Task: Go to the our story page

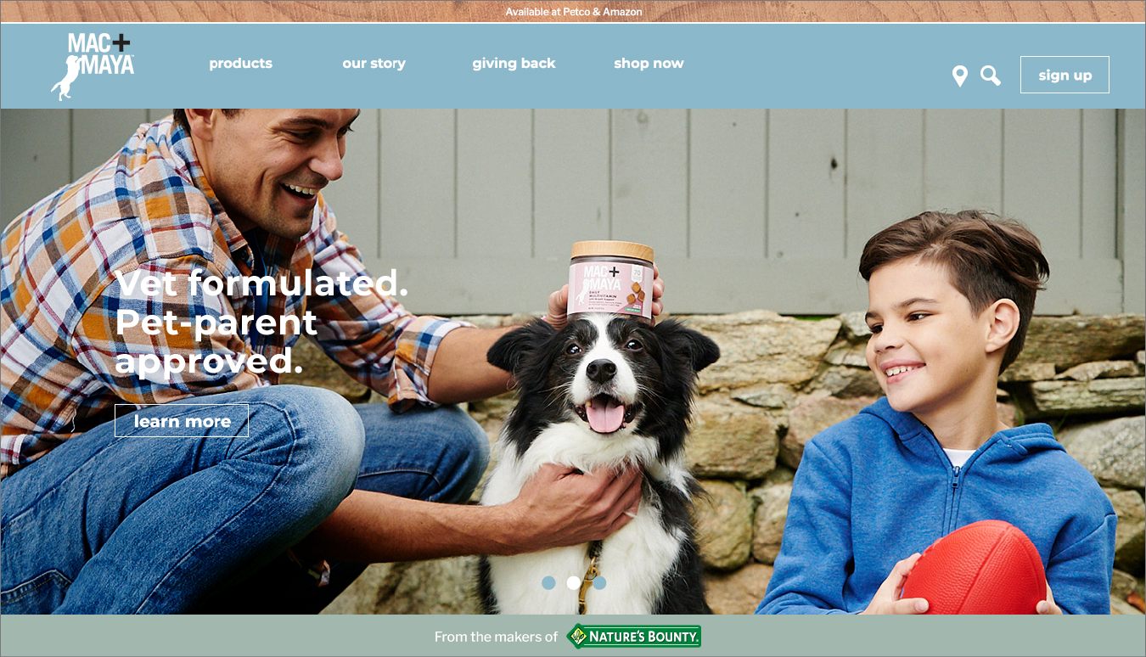Action: click(374, 64)
